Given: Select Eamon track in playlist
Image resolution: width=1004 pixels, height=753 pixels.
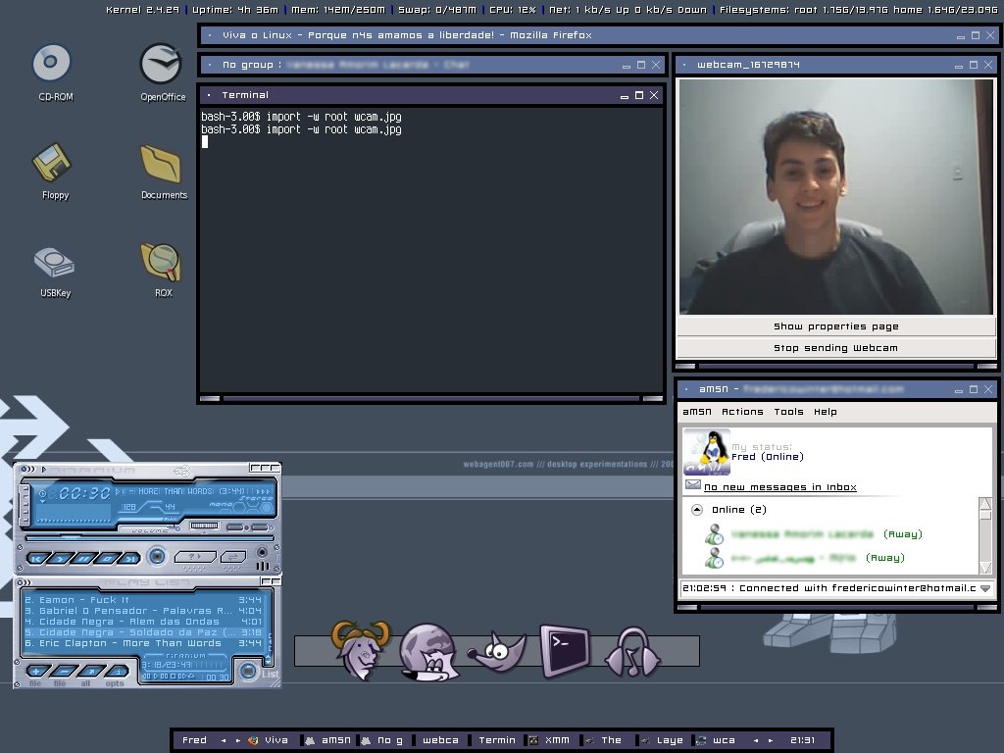Looking at the screenshot, I should point(143,600).
